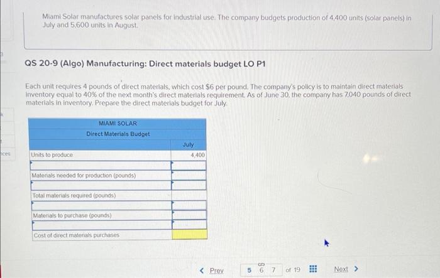Click the MIAMI SOLAR table title
Viewport: 440px width, 278px height.
pyautogui.click(x=118, y=124)
